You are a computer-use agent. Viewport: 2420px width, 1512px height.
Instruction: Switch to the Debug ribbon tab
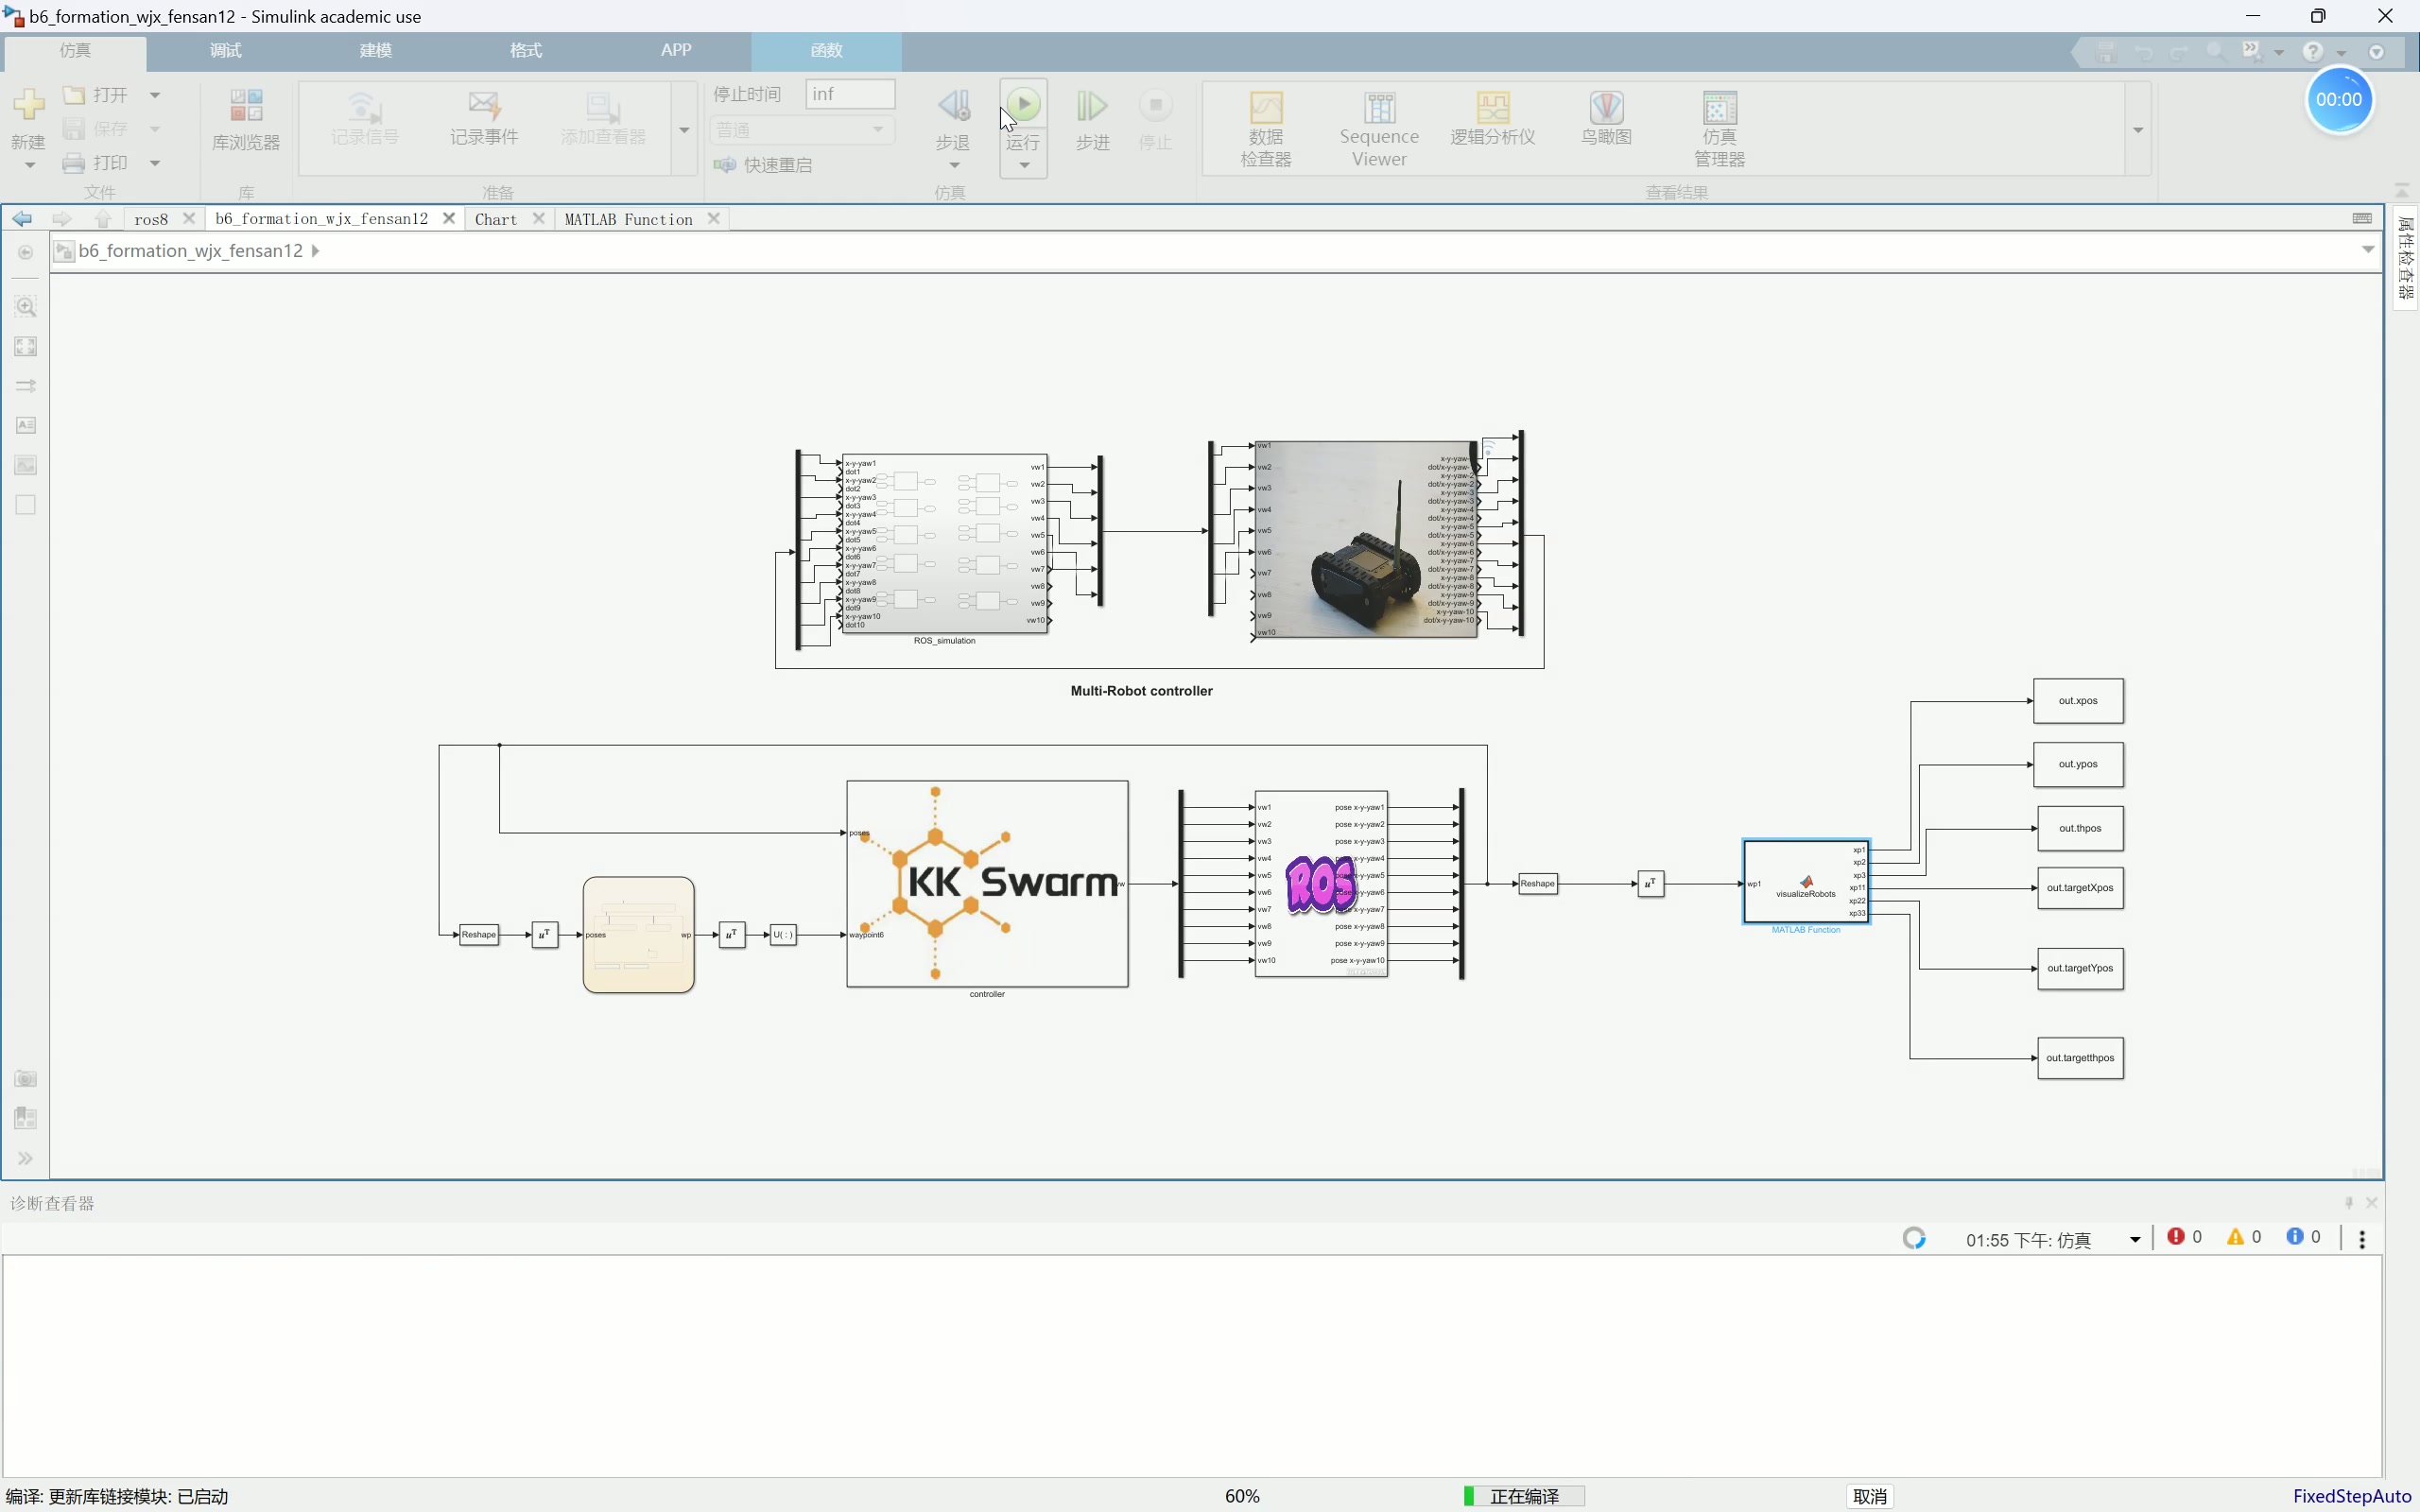point(226,50)
